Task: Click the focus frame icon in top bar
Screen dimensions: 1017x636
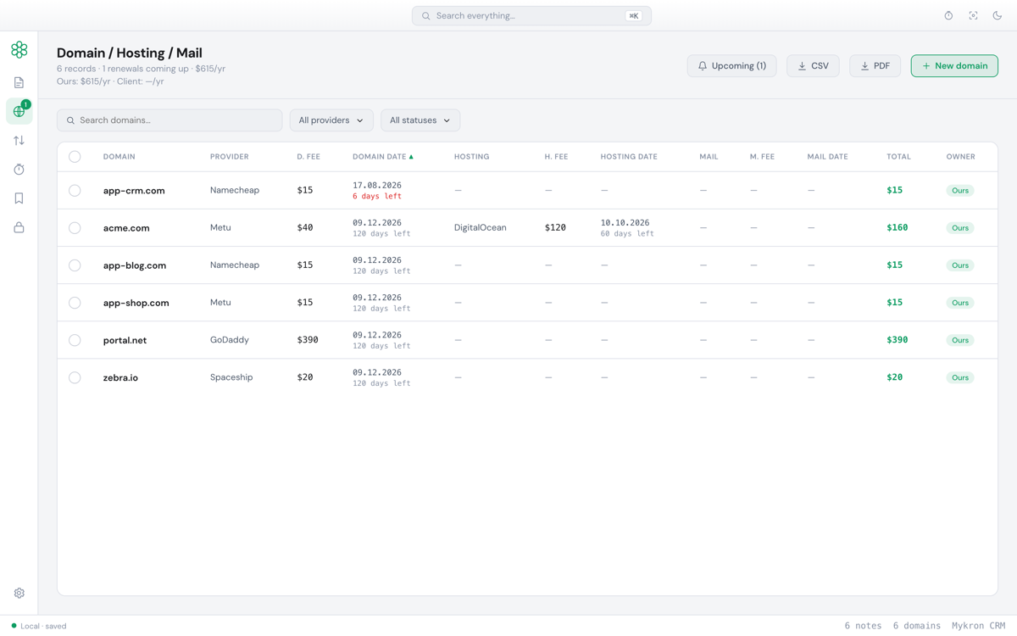Action: (x=973, y=15)
